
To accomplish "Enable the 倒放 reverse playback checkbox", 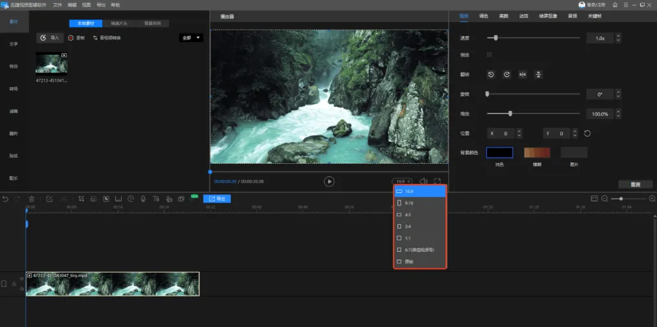I will point(489,54).
